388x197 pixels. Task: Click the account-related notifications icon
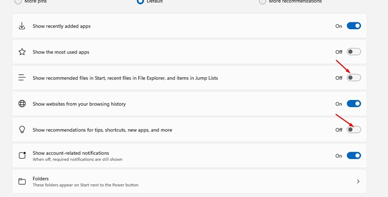click(x=22, y=155)
